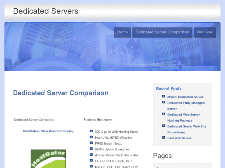Click the Features Breakdown column label
The height and width of the screenshot is (168, 225).
click(98, 120)
